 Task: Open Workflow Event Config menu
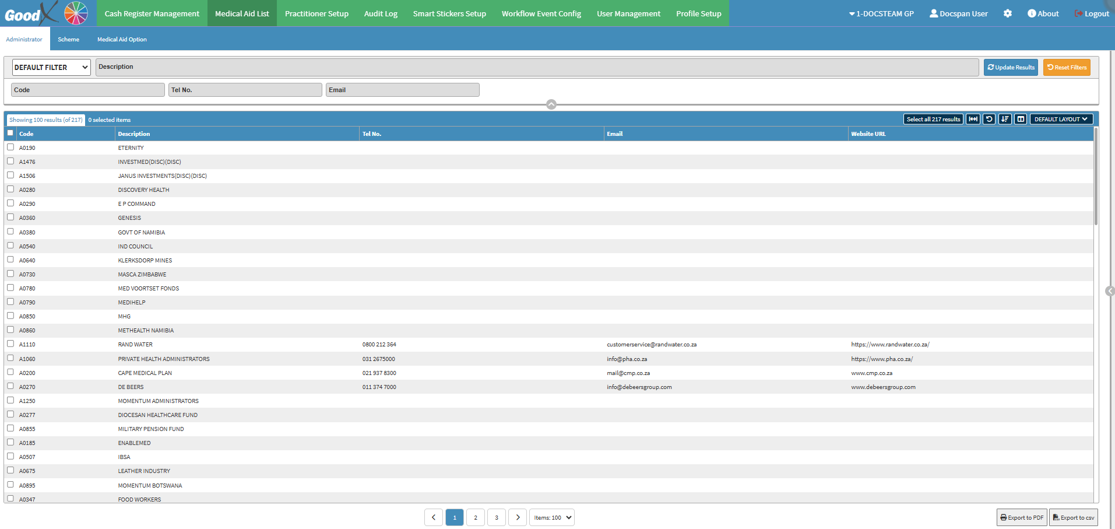tap(541, 13)
